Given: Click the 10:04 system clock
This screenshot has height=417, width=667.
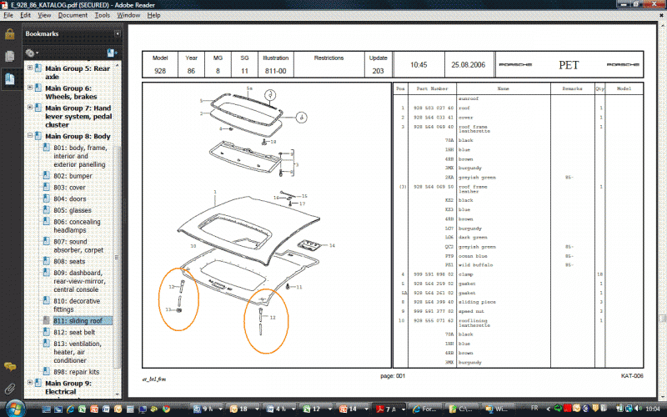Looking at the screenshot, I should 653,409.
